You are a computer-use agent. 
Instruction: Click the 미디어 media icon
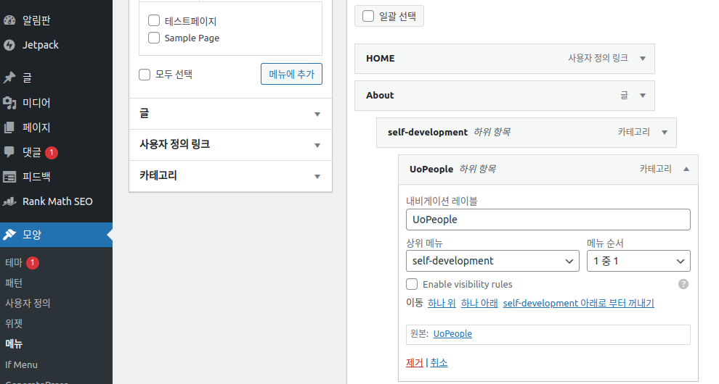(9, 103)
